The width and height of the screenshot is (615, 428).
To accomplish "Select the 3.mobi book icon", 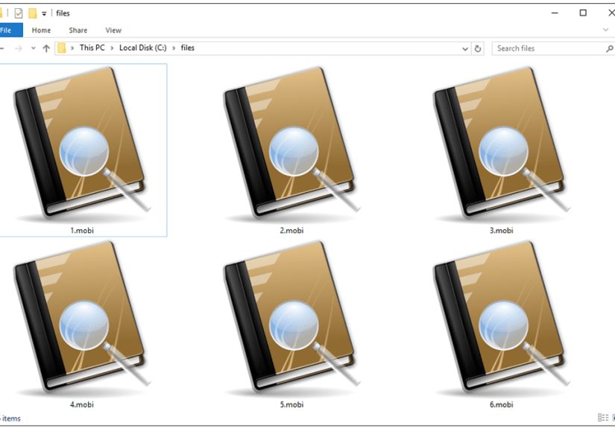I will (x=501, y=144).
